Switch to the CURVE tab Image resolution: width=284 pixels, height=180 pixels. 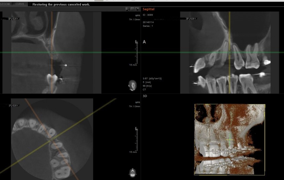[20, 4]
